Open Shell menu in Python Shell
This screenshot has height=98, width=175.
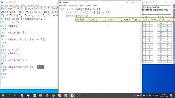point(11,5)
